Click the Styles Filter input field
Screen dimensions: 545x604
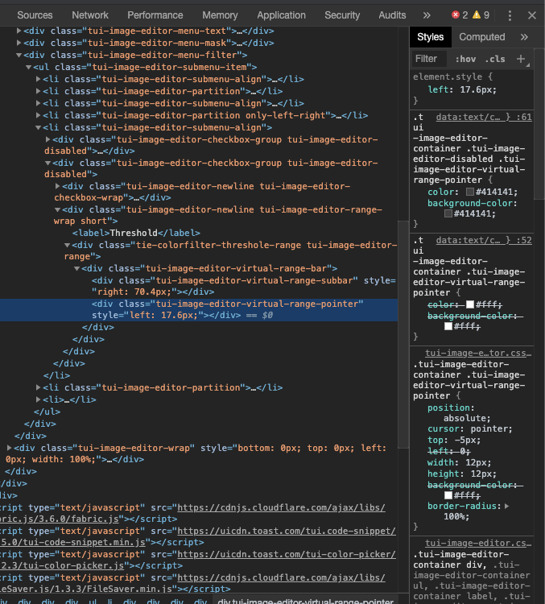(x=429, y=59)
